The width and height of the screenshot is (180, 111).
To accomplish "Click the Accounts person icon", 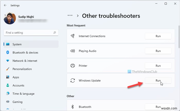I will click(8, 86).
